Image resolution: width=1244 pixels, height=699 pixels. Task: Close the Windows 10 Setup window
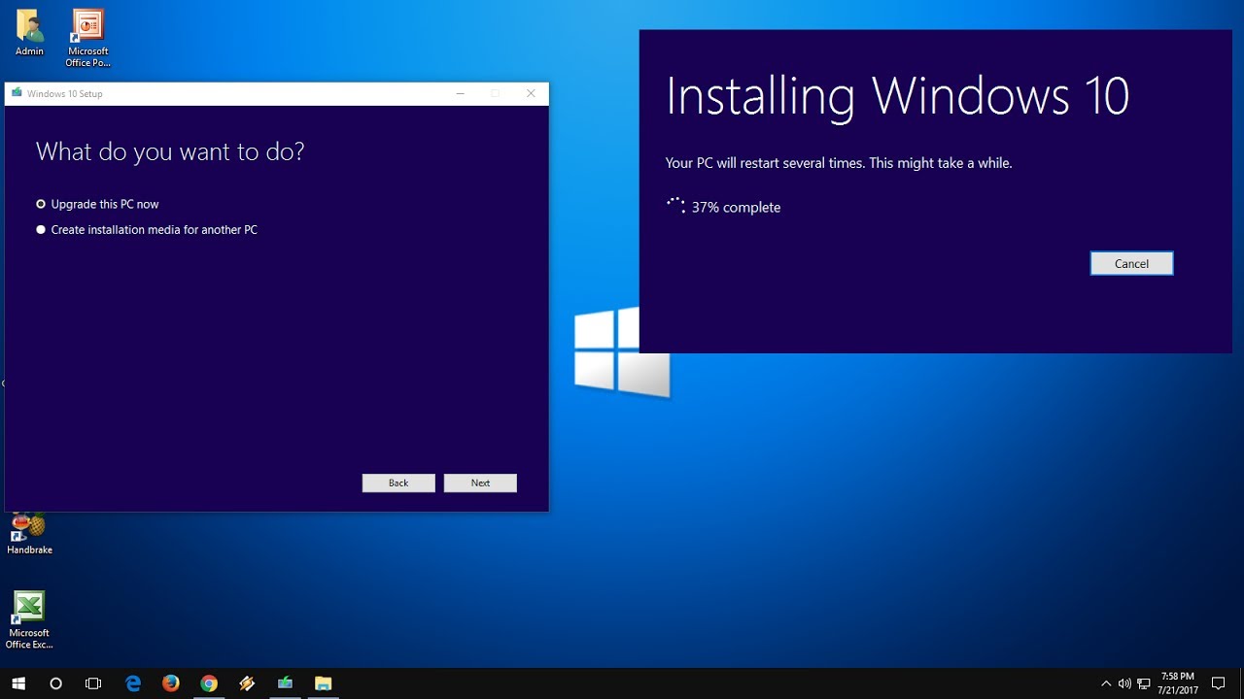531,93
